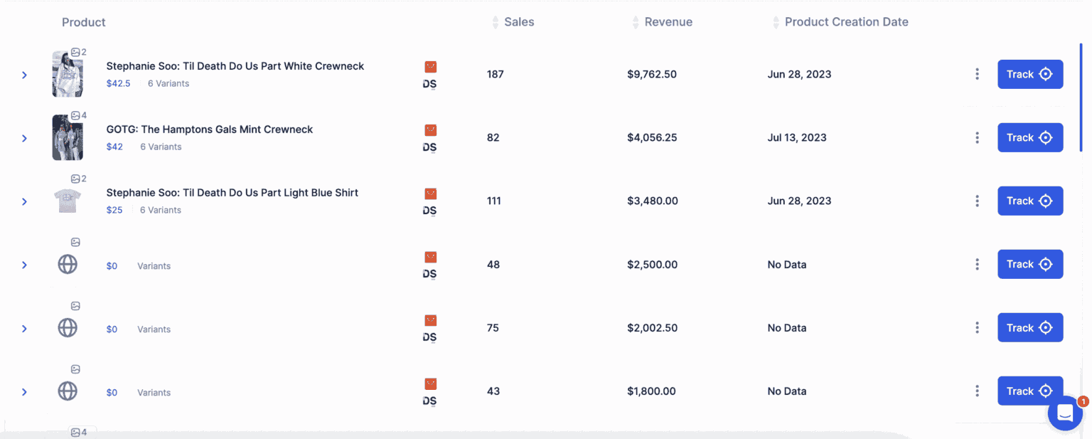The image size is (1092, 439).
Task: Click the 6 Variants link under White Crewneck
Action: tap(168, 83)
